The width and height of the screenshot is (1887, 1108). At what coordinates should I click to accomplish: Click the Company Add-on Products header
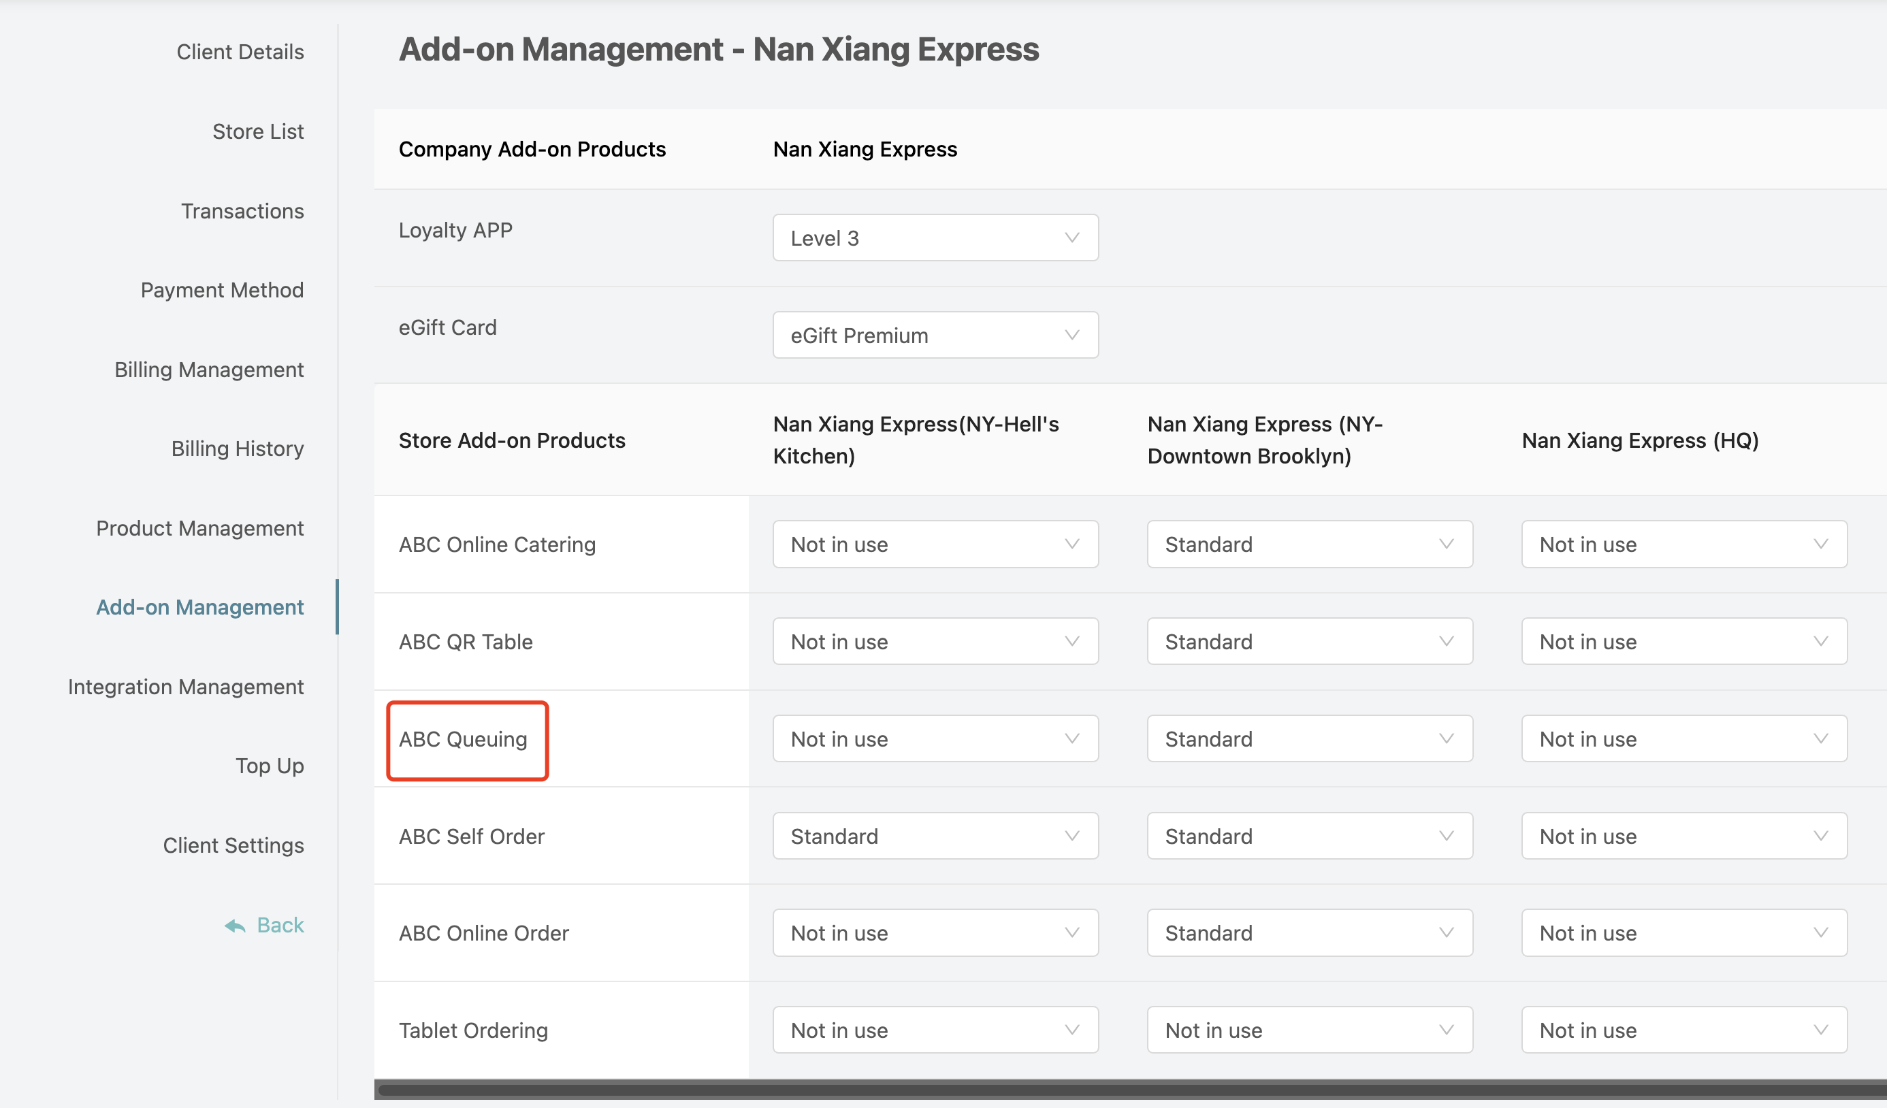(532, 149)
